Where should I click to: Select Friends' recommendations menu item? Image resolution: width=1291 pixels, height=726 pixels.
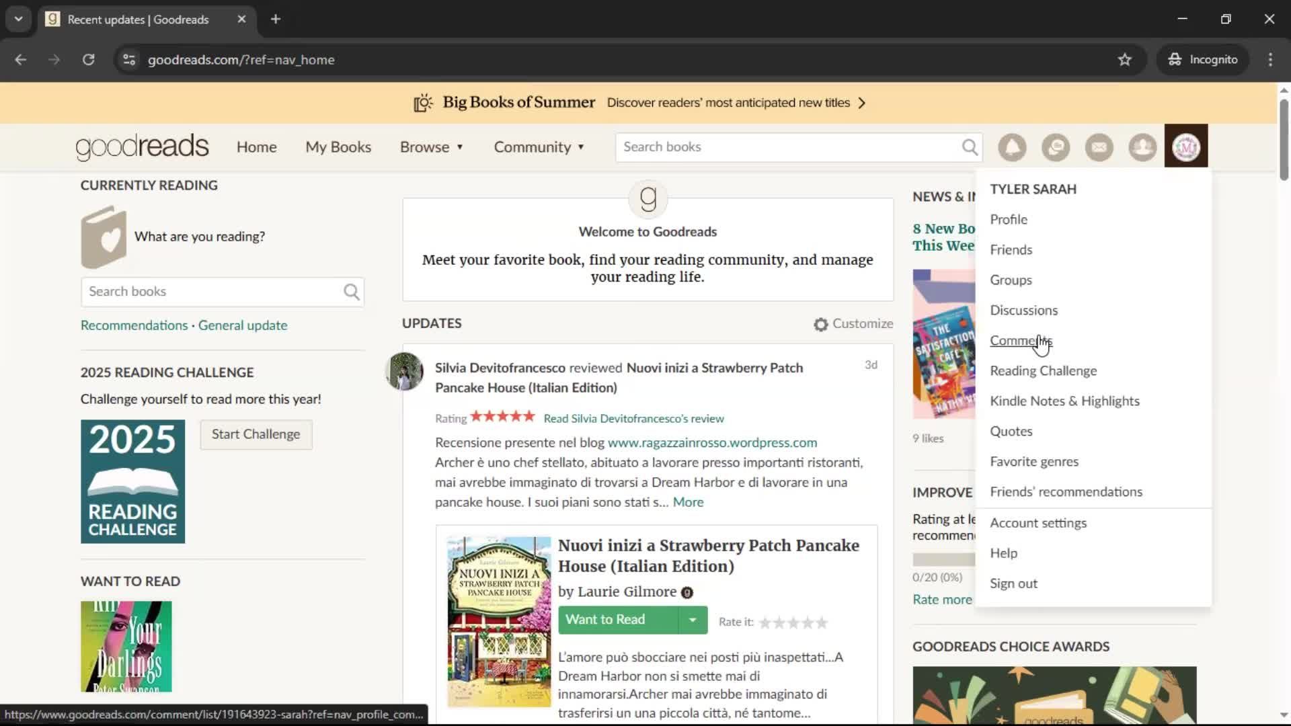[1066, 492]
